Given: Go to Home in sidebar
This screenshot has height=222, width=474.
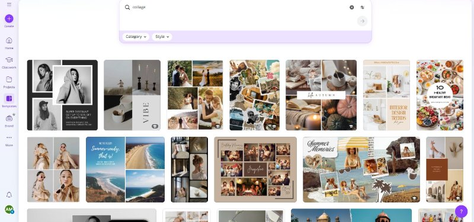Looking at the screenshot, I should coord(9,43).
